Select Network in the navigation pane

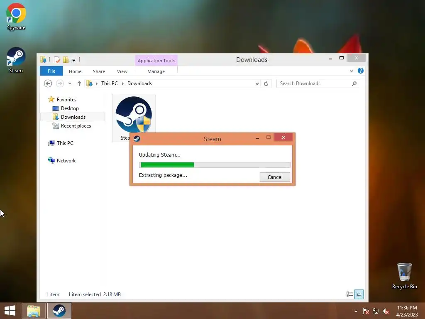tap(66, 161)
